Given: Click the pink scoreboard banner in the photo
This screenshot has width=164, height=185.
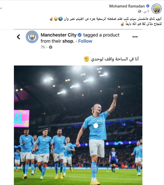Looking at the screenshot, I should pos(22,119).
